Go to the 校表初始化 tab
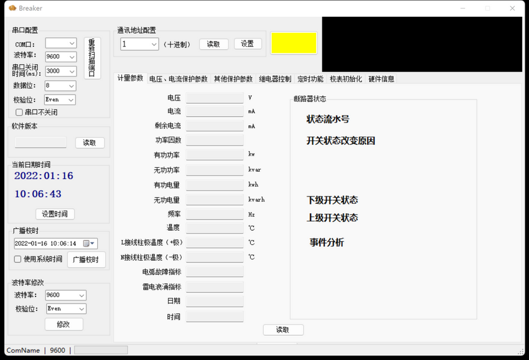This screenshot has width=529, height=360. coord(345,79)
